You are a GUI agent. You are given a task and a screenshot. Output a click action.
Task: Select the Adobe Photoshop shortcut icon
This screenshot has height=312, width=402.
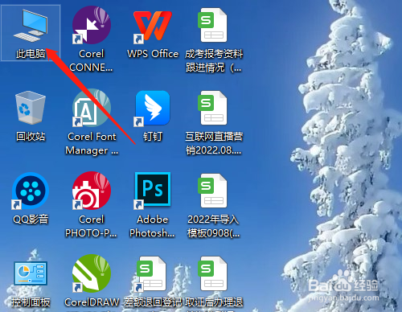point(153,191)
